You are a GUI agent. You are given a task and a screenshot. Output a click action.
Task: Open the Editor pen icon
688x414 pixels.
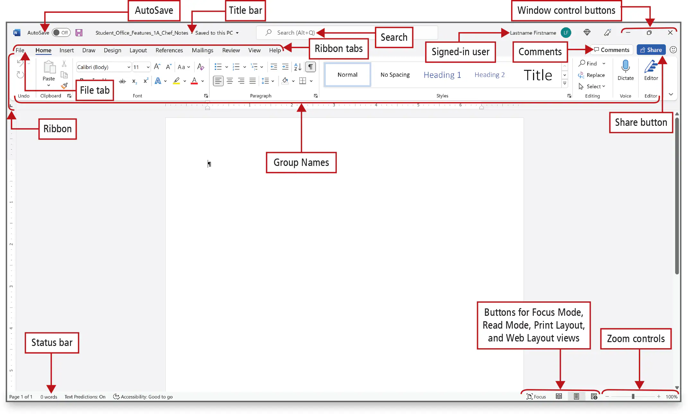(651, 66)
